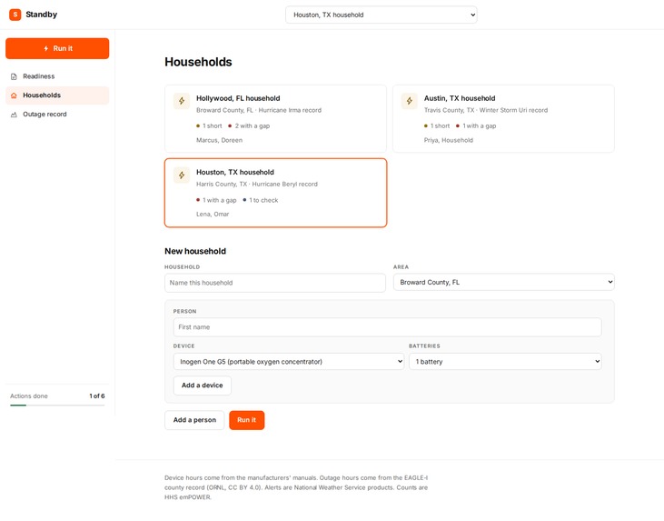Click the 'Households' page heading
The width and height of the screenshot is (664, 521).
point(198,62)
